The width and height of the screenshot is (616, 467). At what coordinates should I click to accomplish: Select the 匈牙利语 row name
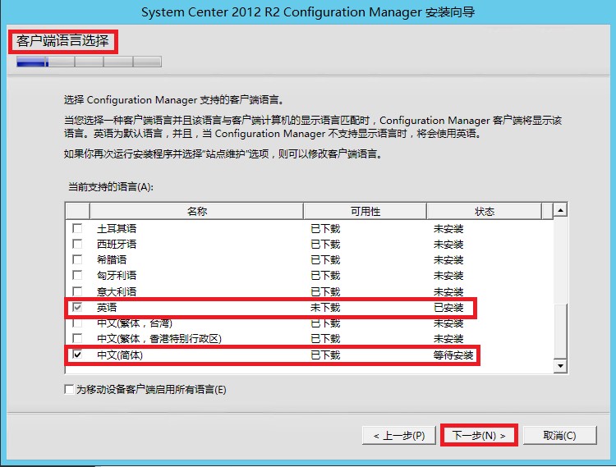coord(117,276)
